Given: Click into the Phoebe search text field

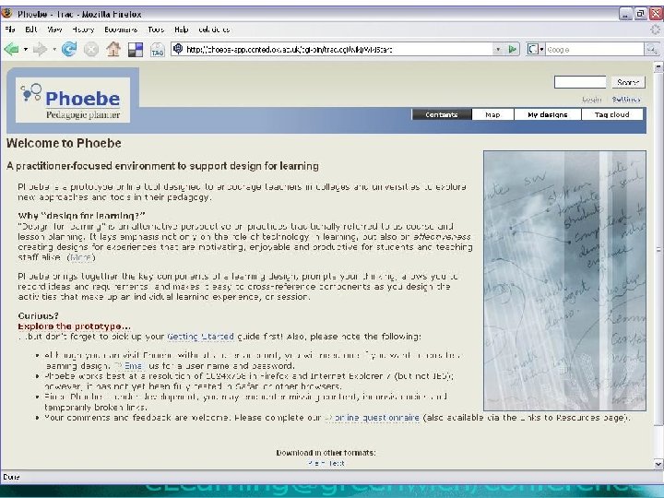Looking at the screenshot, I should pos(580,82).
